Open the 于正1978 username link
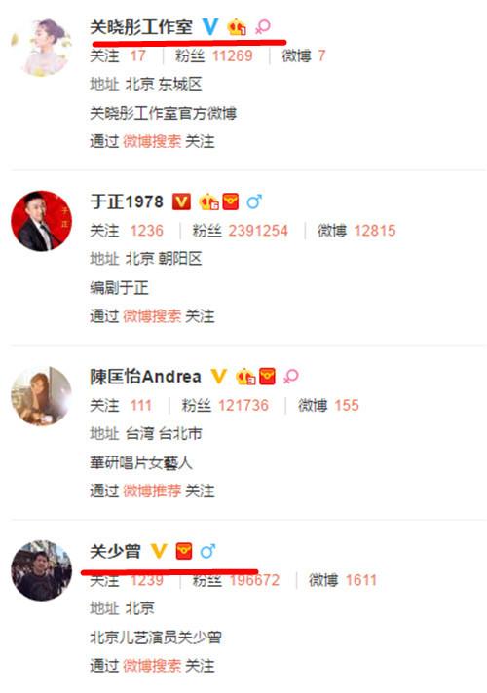This screenshot has height=693, width=487. (127, 202)
